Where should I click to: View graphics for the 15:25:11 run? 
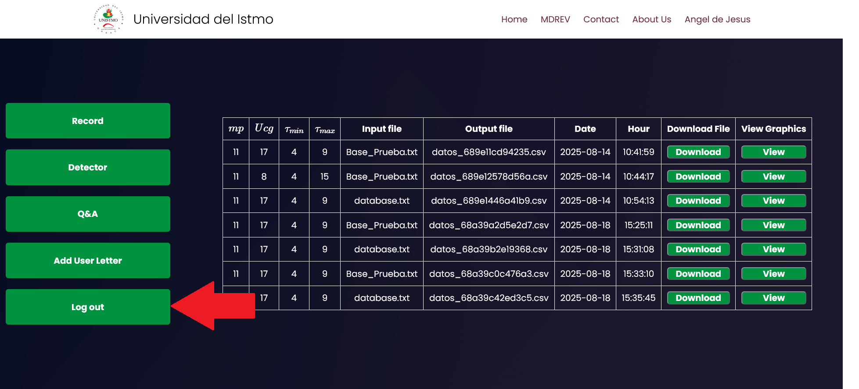pos(773,225)
